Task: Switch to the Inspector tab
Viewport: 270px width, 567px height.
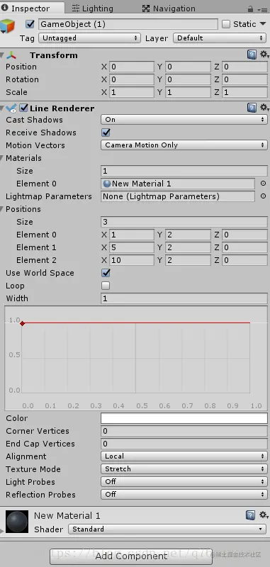Action: tap(32, 9)
